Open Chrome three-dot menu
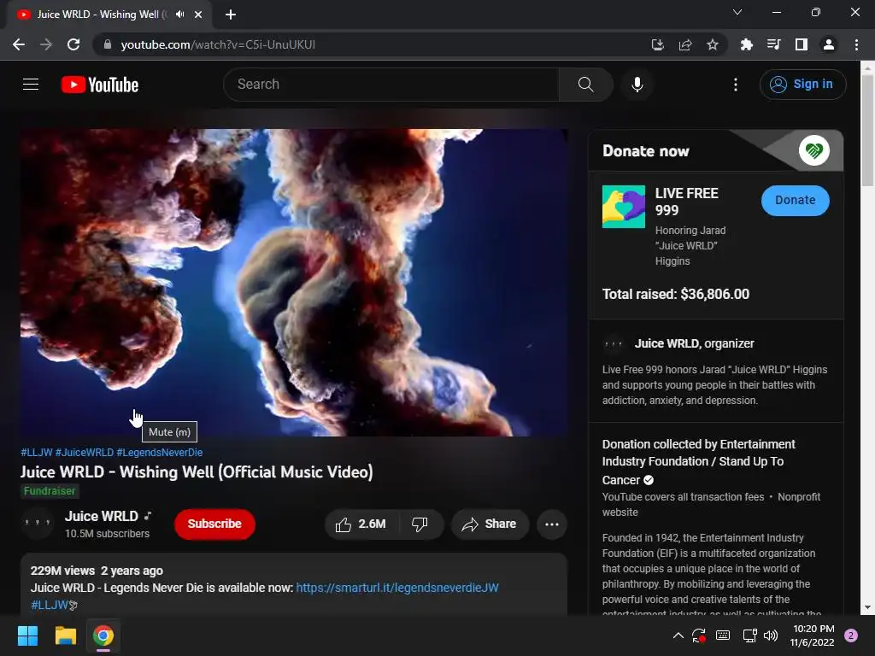Viewport: 875px width, 656px height. pyautogui.click(x=856, y=44)
